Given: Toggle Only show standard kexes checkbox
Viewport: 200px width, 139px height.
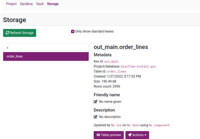Looking at the screenshot, I should 73,31.
